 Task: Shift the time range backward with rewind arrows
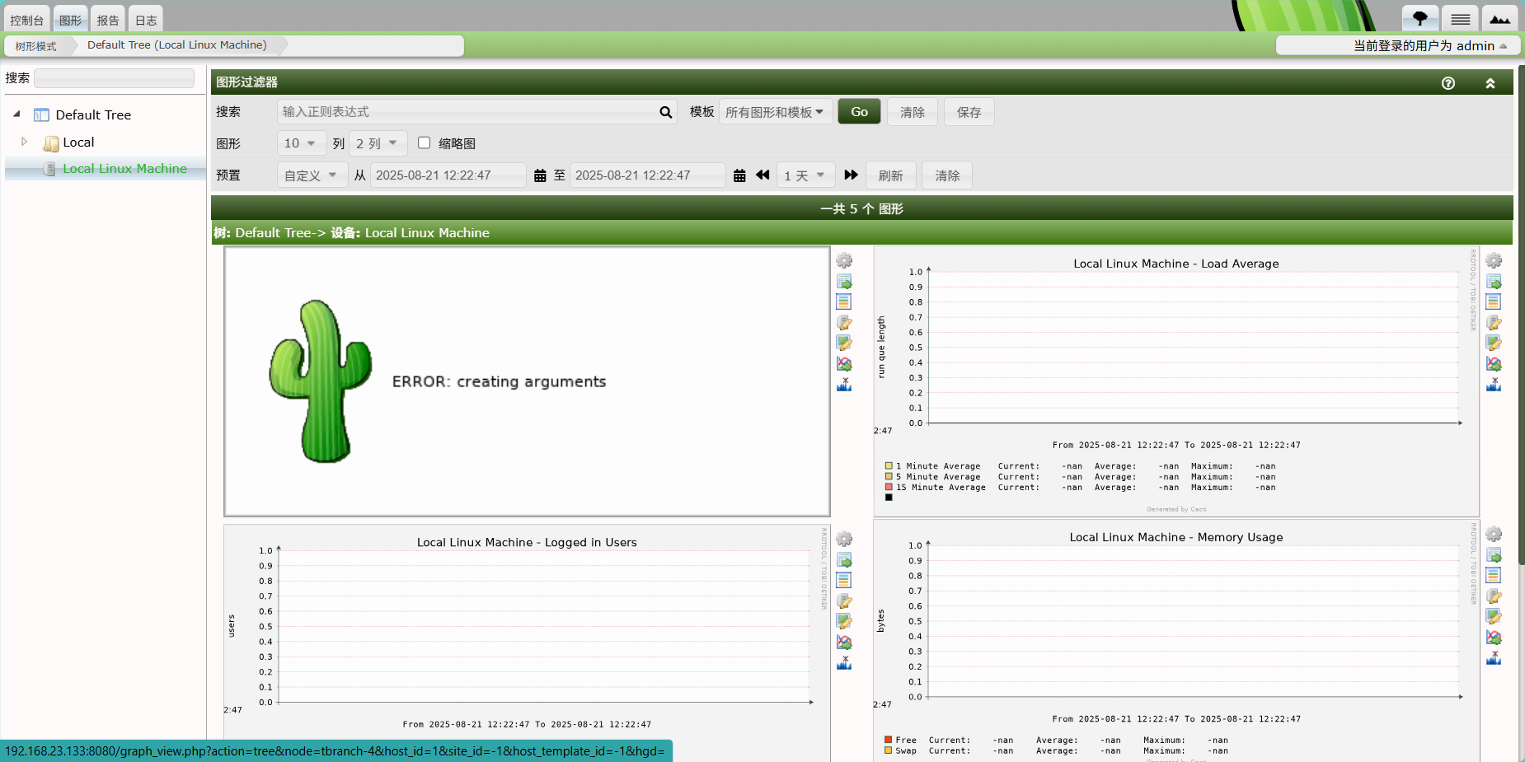point(762,175)
